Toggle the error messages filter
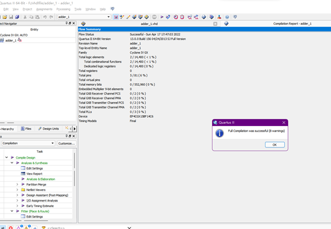Image resolution: width=331 pixels, height=229 pixels. coord(11,227)
